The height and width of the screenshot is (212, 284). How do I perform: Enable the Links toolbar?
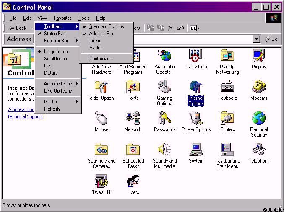tap(107, 41)
